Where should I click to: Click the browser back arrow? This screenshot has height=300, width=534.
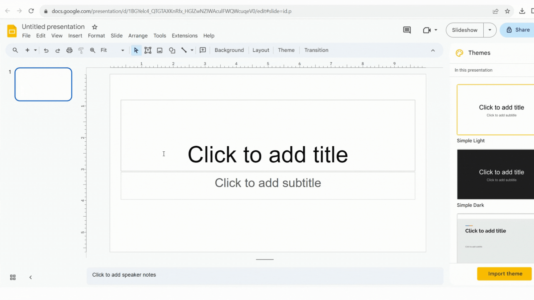pyautogui.click(x=8, y=11)
